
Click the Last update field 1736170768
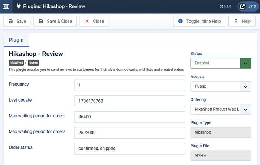129,101
